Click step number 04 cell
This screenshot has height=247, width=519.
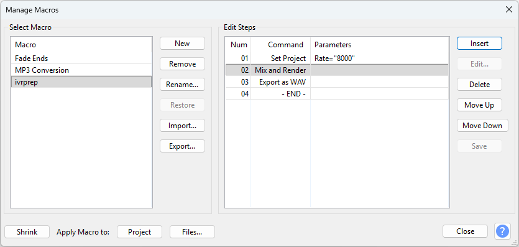238,94
